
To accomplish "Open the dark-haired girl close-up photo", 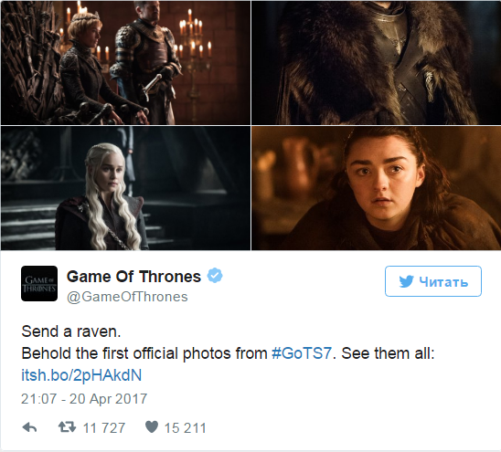I will [376, 188].
